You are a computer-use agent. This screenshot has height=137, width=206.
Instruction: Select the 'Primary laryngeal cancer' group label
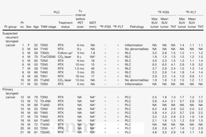tap(10, 93)
